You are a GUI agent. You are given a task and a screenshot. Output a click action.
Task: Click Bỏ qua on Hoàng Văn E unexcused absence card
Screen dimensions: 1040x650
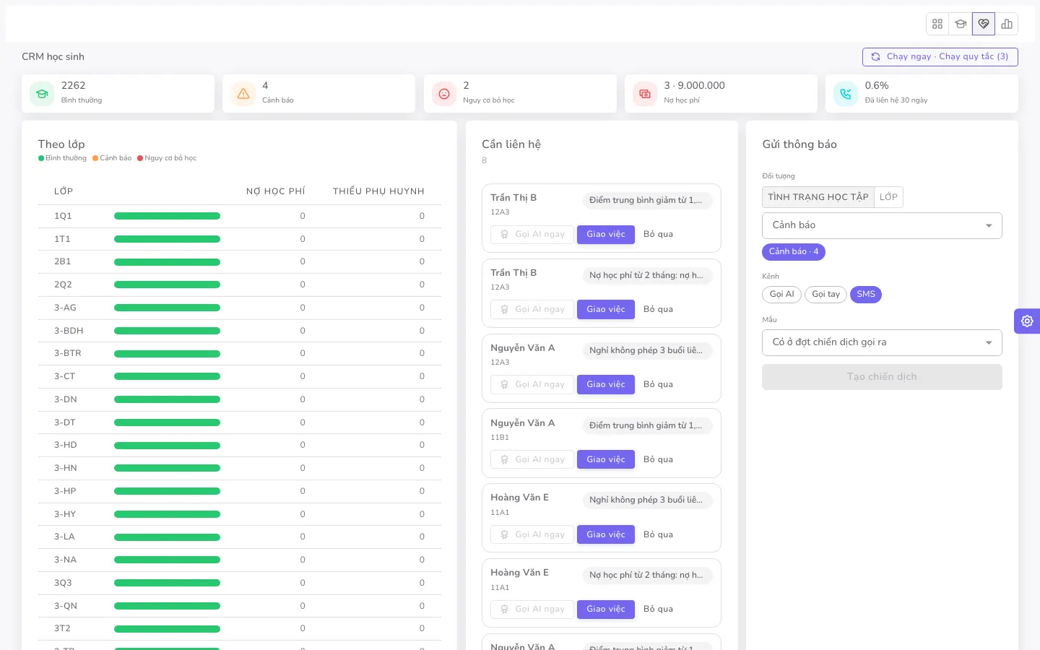coord(658,534)
